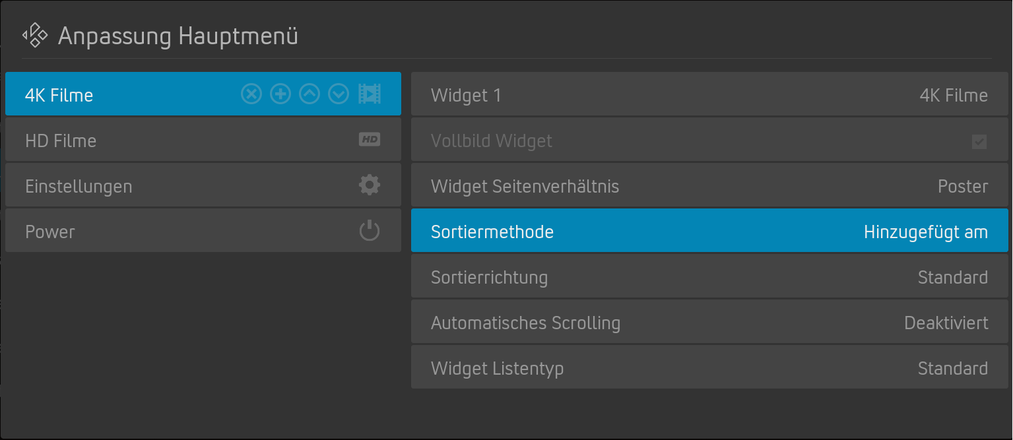This screenshot has height=440, width=1013.
Task: Click the delete (X) icon on 4K Filme
Action: click(x=251, y=94)
